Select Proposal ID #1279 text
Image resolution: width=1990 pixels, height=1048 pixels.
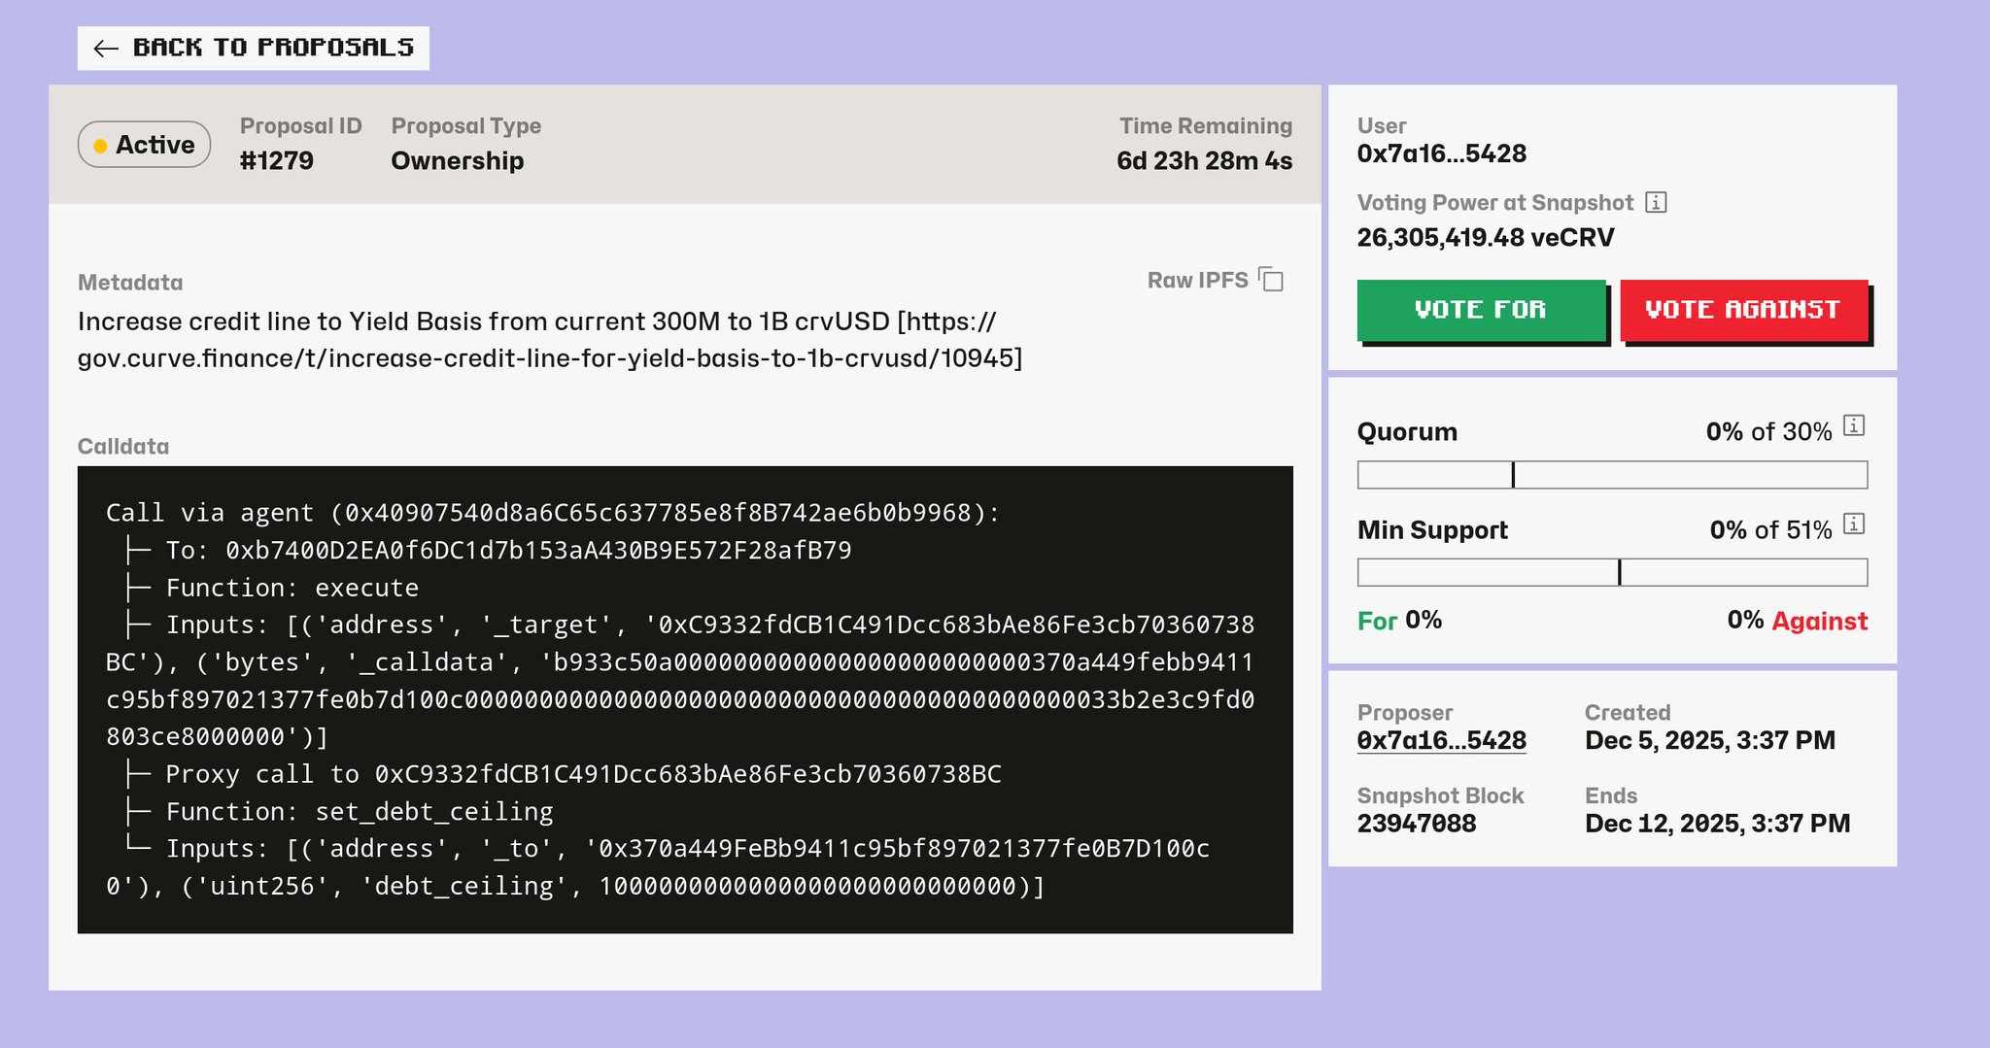pos(277,160)
